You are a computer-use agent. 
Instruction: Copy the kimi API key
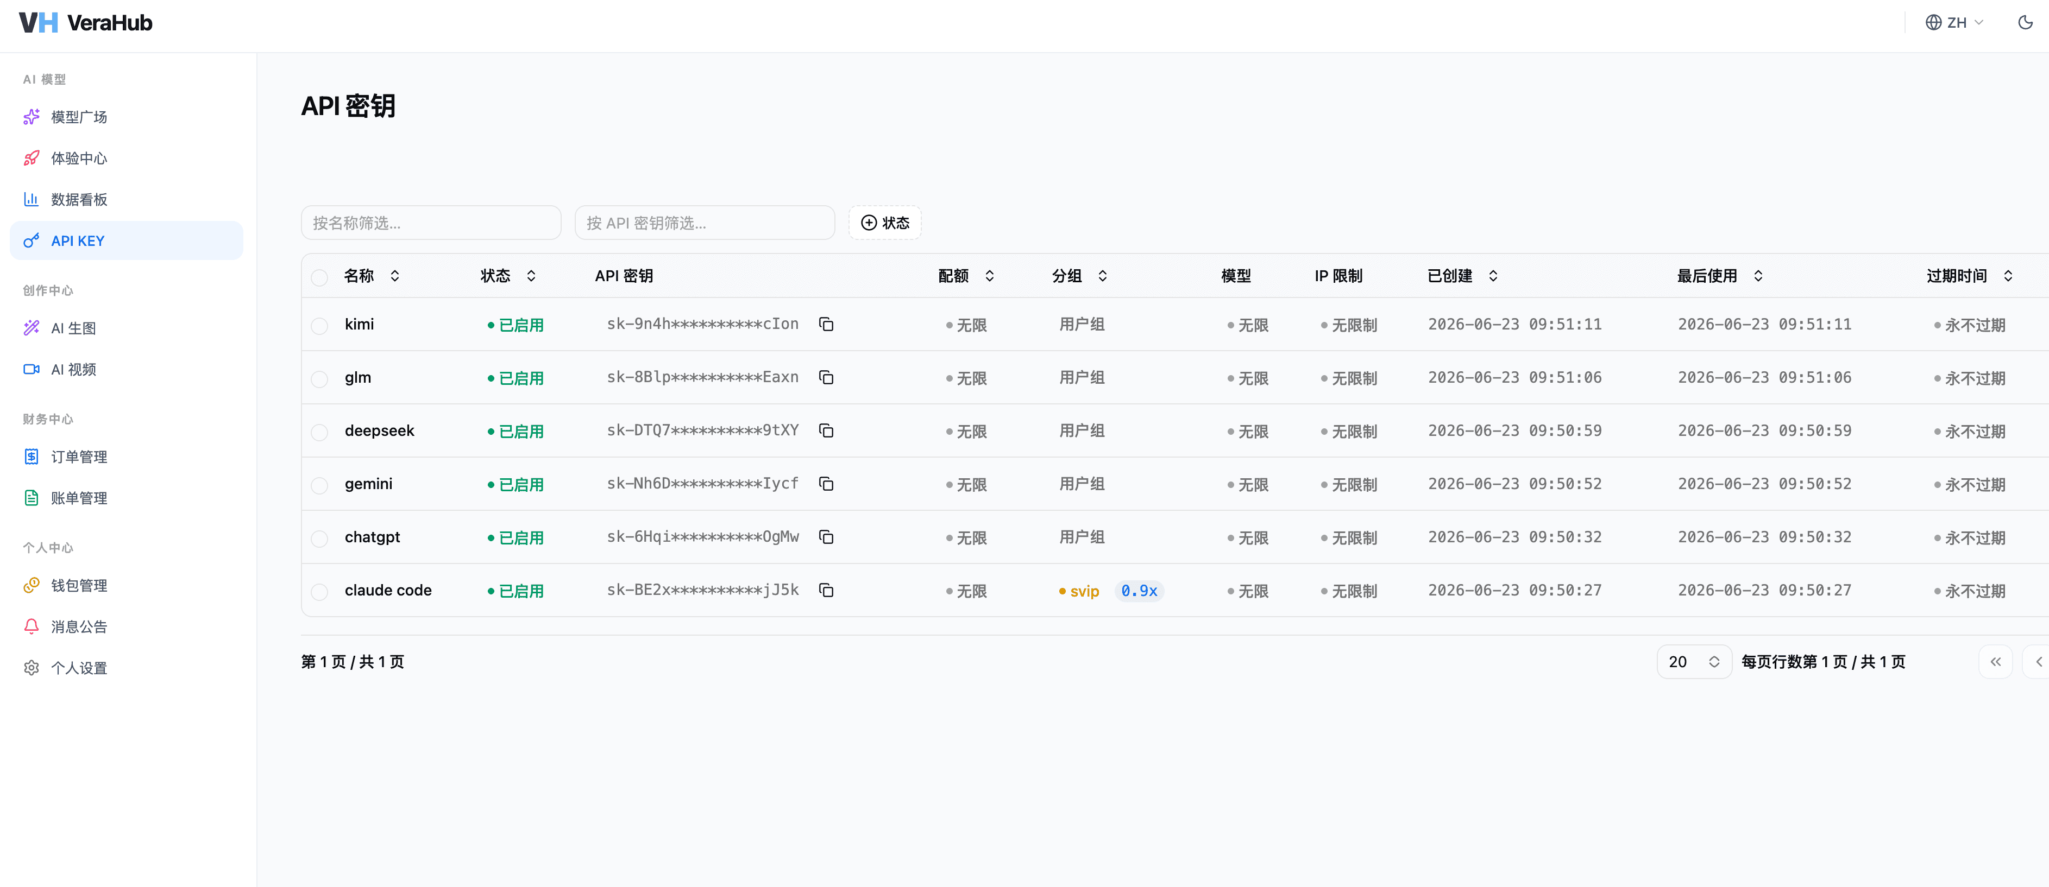[826, 324]
